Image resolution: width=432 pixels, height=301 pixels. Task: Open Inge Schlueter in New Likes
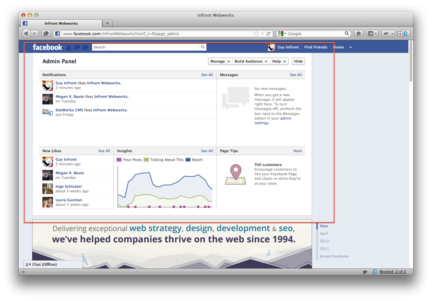tap(69, 187)
